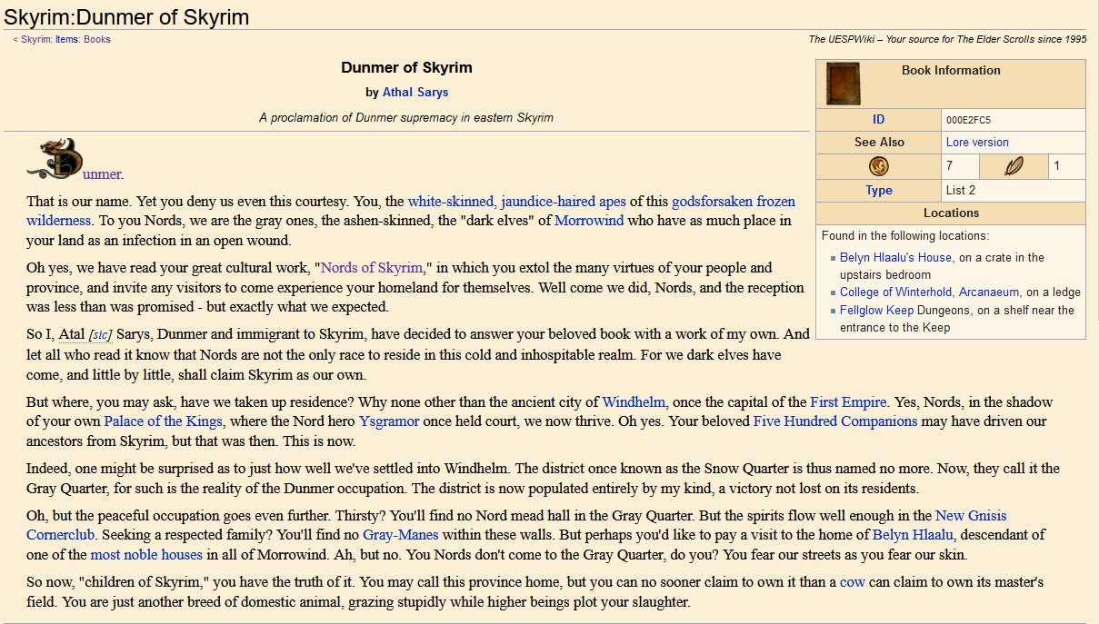Click the [sic] annotation link
The image size is (1099, 624).
tap(100, 335)
